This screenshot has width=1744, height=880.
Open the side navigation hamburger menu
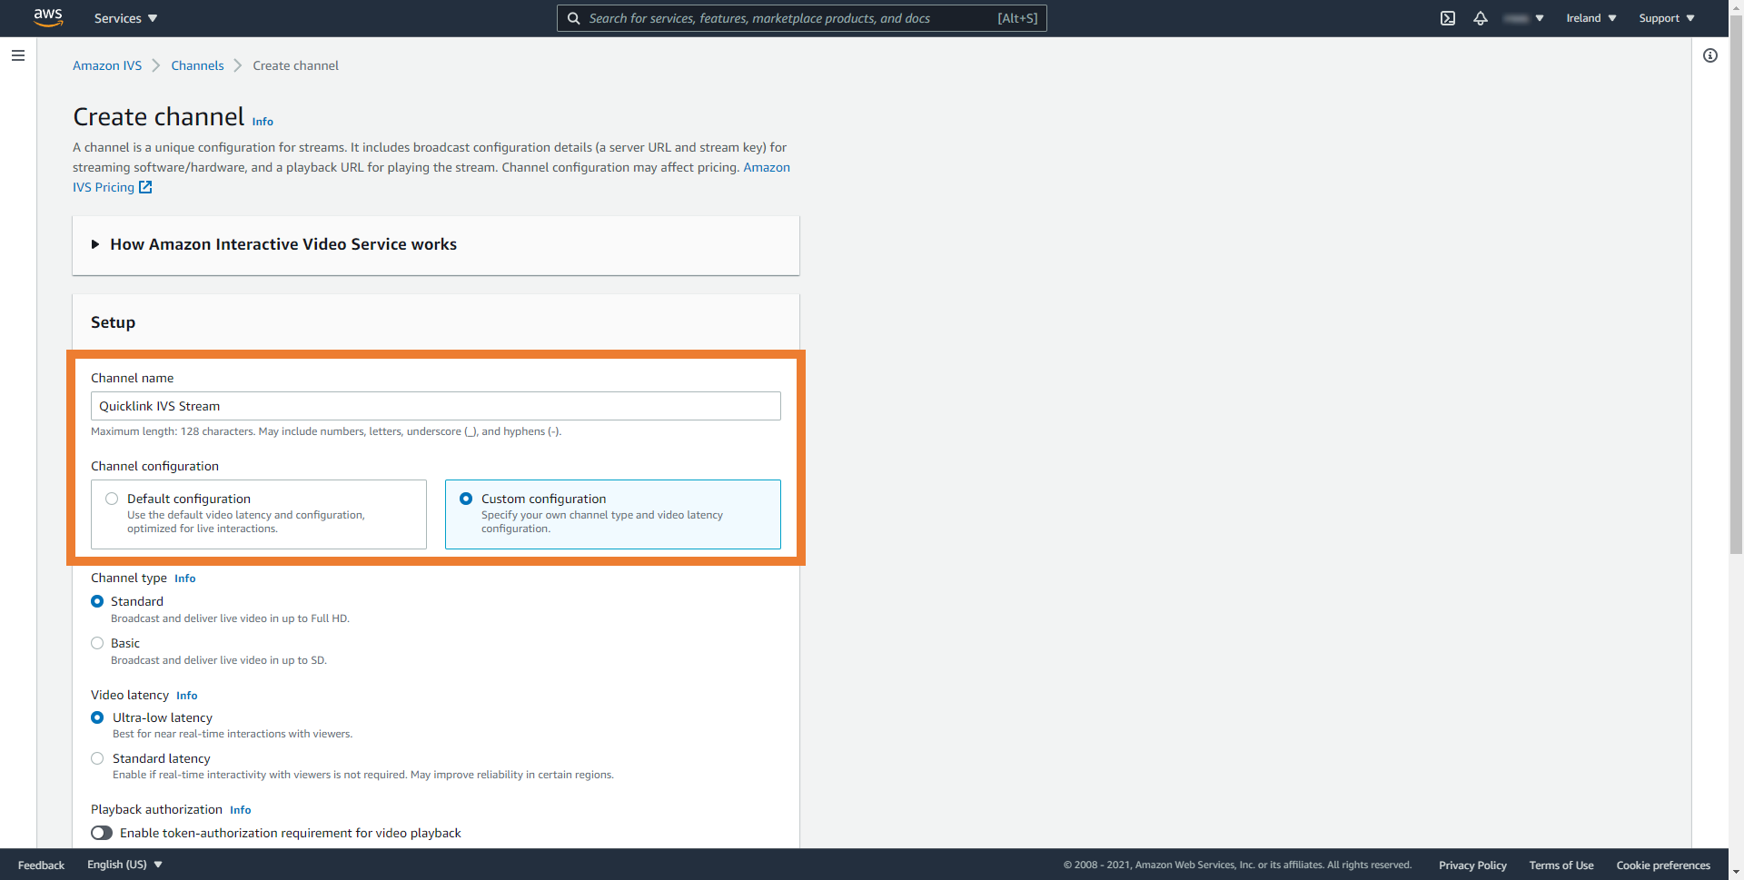(18, 55)
